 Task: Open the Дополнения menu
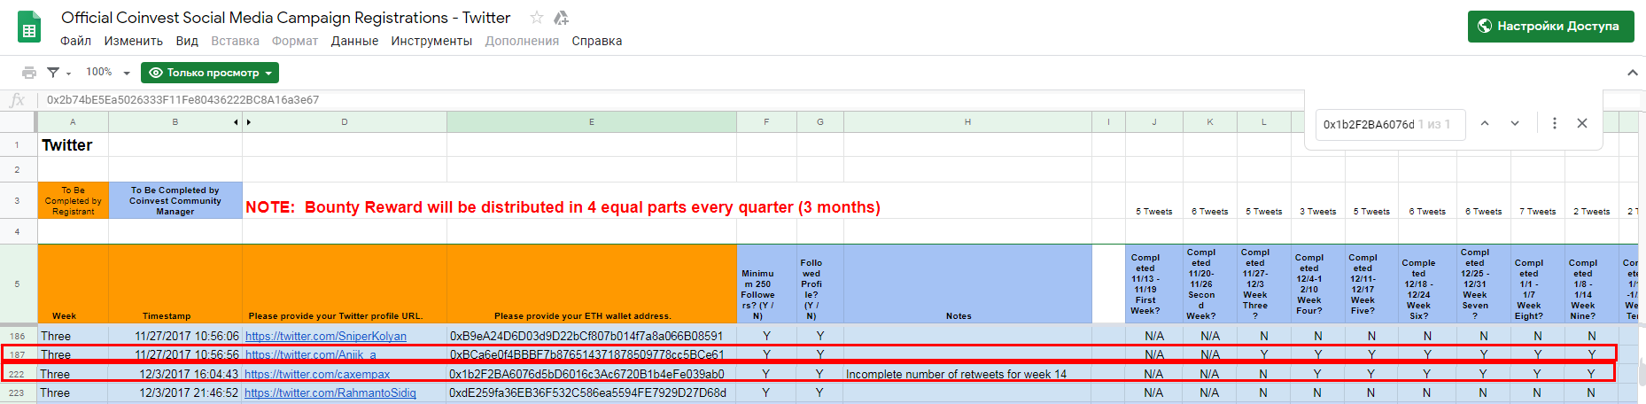tap(522, 41)
